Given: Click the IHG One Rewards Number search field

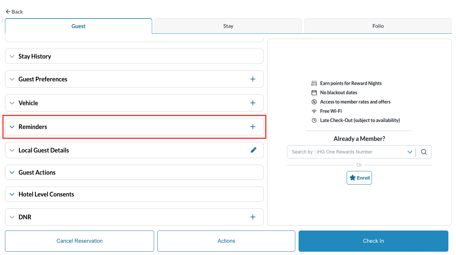Looking at the screenshot, I should pos(345,151).
